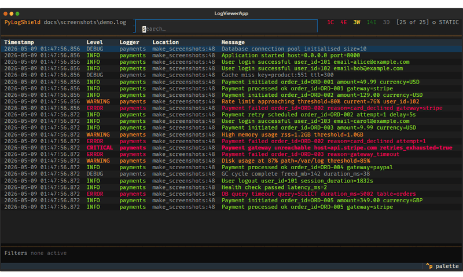Image resolution: width=463 pixels, height=277 pixels.
Task: Select the 'Payment initiated order_id=ORD-002' row
Action: point(231,95)
